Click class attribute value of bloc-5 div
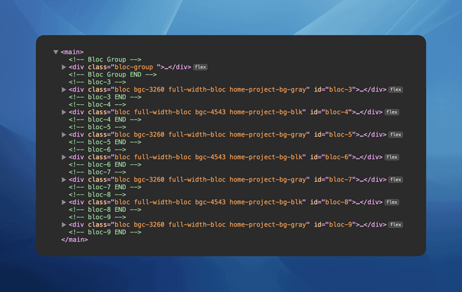 [x=210, y=135]
